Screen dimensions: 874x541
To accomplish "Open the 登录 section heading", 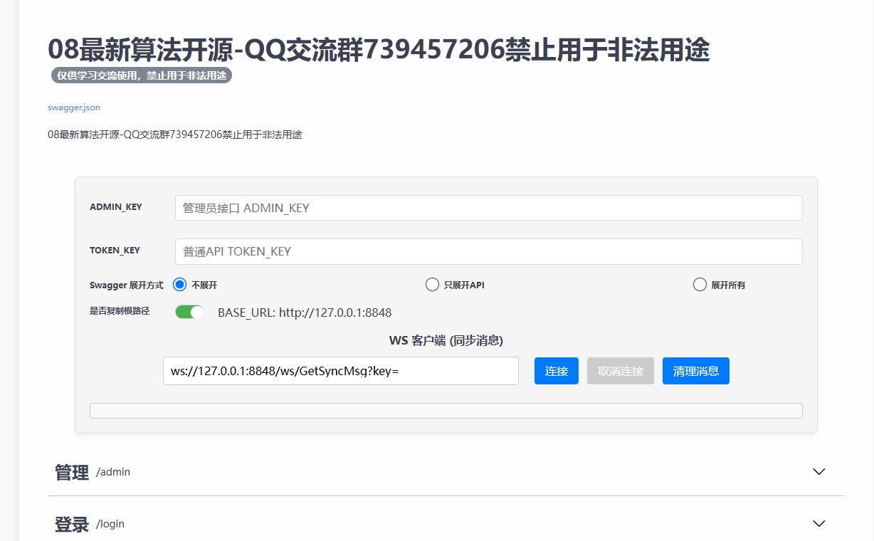I will (x=72, y=524).
